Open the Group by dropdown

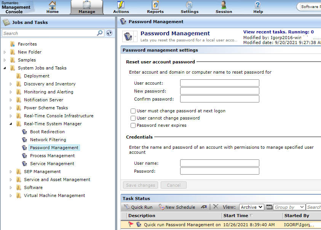[289, 207]
